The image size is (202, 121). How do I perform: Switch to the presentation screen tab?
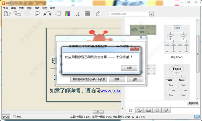pos(166,110)
